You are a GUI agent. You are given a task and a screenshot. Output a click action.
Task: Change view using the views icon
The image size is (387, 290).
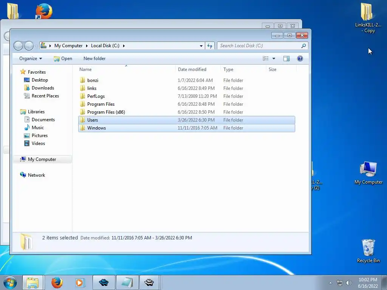[266, 59]
